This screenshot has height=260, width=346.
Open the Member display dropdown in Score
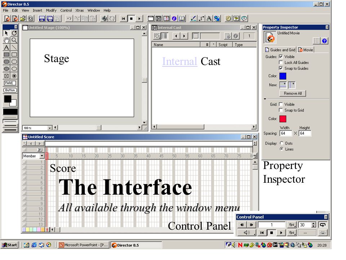click(42, 156)
